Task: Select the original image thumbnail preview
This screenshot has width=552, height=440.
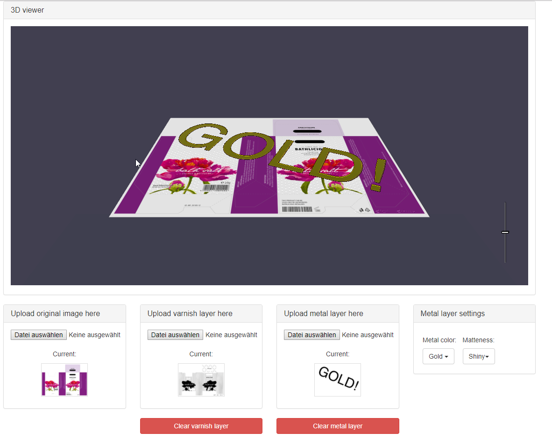Action: point(64,380)
